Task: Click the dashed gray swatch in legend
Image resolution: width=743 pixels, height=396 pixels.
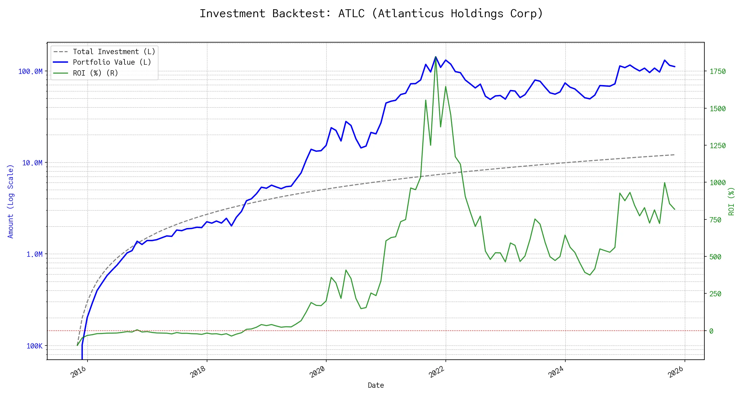Action: pyautogui.click(x=60, y=52)
